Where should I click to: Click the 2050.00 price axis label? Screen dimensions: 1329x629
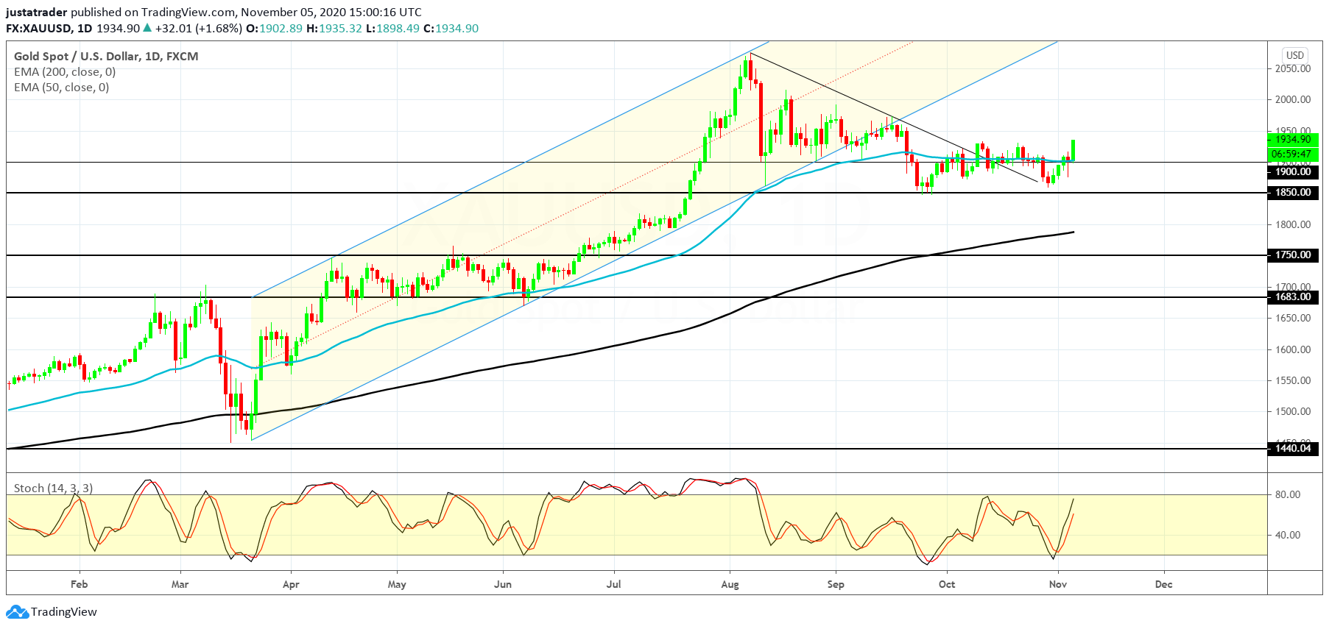click(x=1293, y=68)
